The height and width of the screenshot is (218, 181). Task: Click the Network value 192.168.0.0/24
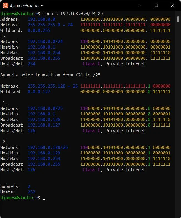pyautogui.click(x=45, y=42)
